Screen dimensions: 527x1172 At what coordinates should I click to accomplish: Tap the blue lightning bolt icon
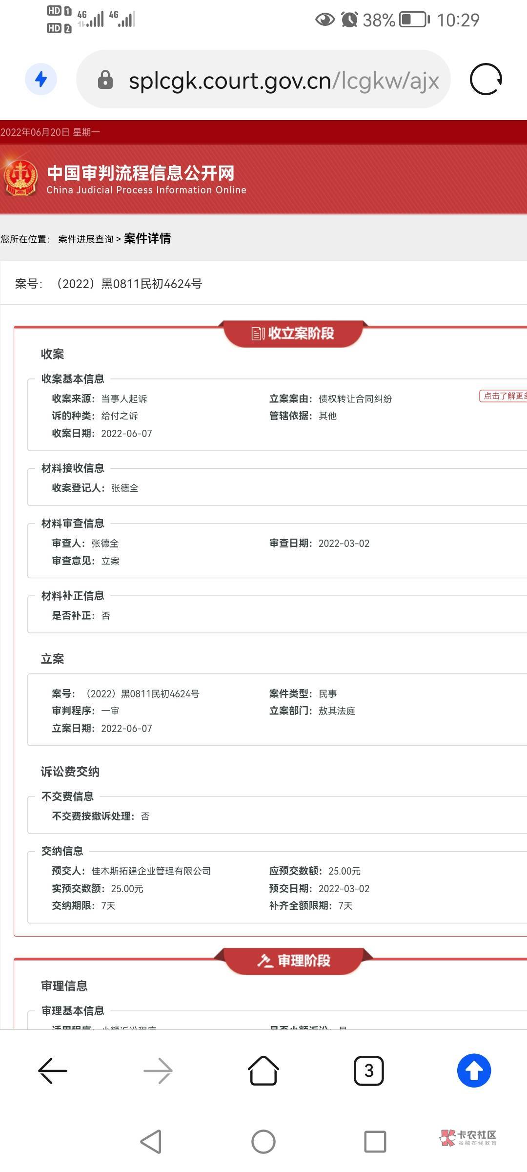(41, 79)
